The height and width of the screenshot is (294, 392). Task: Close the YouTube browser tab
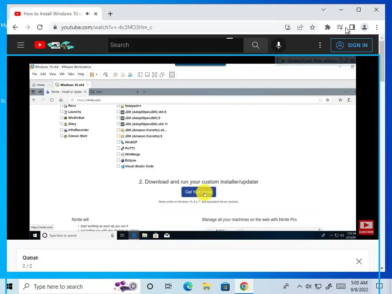[95, 14]
